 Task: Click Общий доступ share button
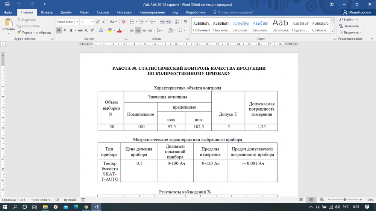(357, 12)
